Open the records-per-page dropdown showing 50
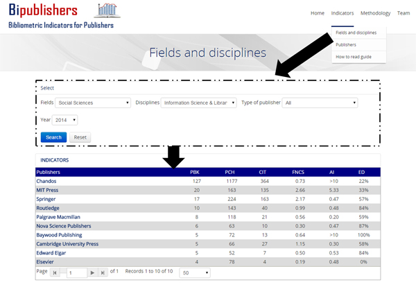Image resolution: width=416 pixels, height=287 pixels. coord(195,272)
